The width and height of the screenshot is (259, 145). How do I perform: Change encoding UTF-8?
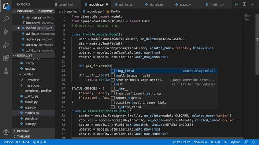point(215,142)
